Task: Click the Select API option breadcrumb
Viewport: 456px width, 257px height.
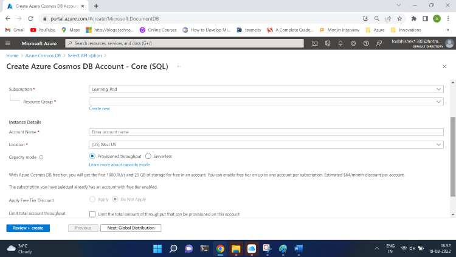Action: [x=85, y=55]
